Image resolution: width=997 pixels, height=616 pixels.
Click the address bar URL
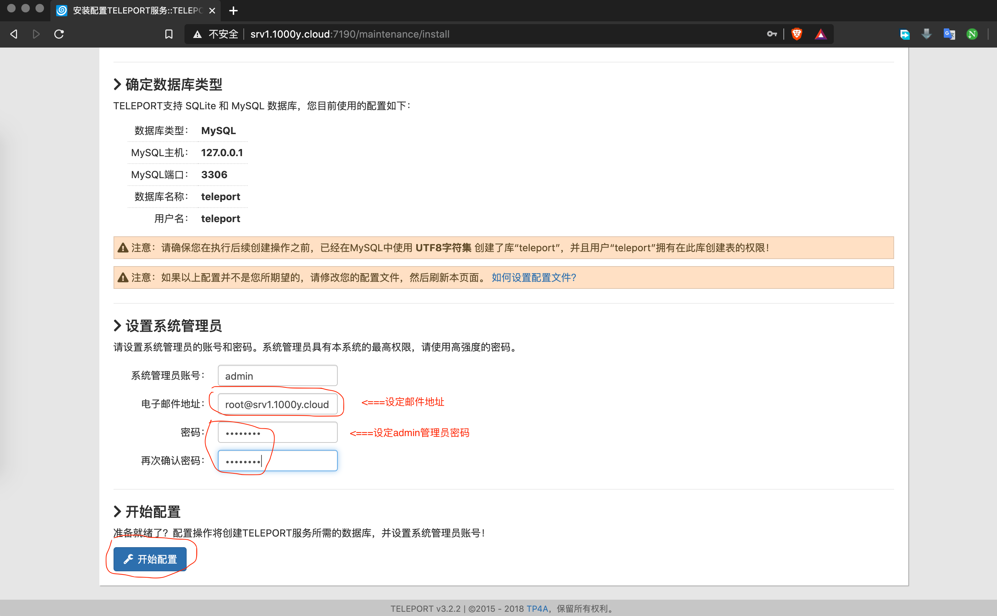[x=350, y=34]
